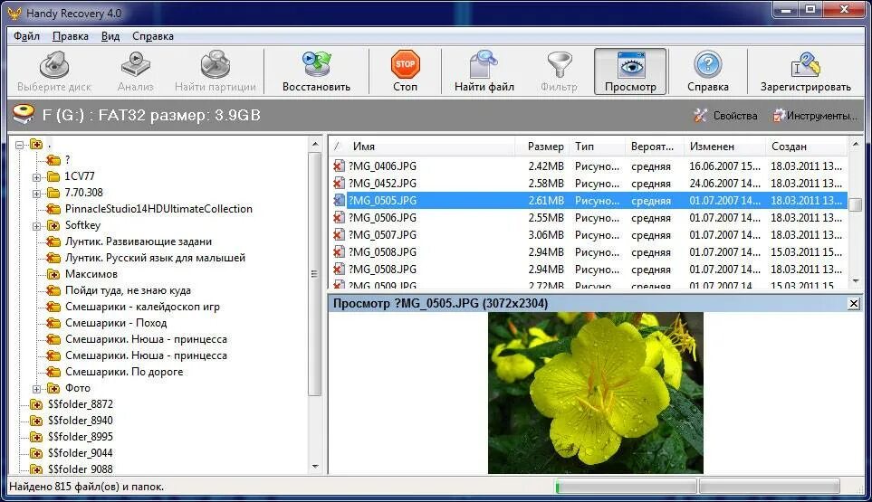Click the Softkey folder icon
This screenshot has width=872, height=502.
click(x=53, y=225)
